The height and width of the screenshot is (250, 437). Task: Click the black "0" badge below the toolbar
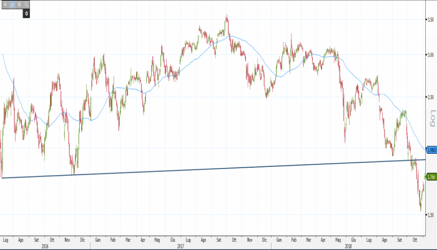point(26,13)
